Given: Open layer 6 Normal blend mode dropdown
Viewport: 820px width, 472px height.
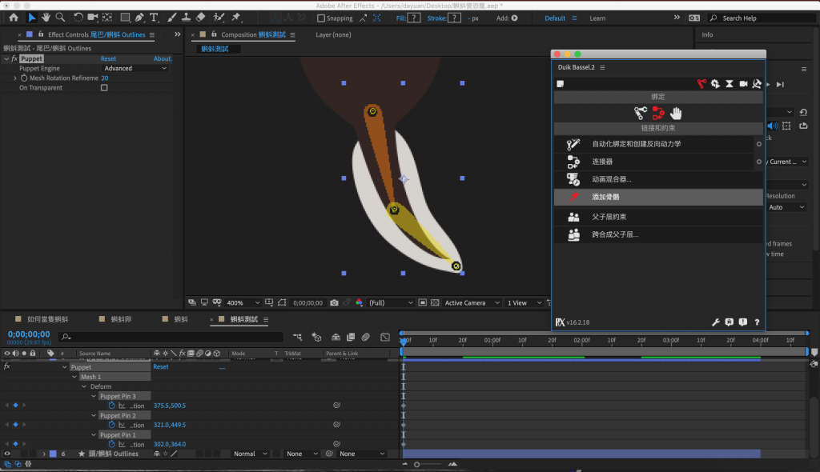Looking at the screenshot, I should pyautogui.click(x=250, y=454).
